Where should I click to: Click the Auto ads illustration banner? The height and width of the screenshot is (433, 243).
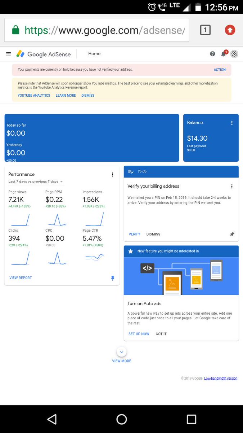[181, 276]
